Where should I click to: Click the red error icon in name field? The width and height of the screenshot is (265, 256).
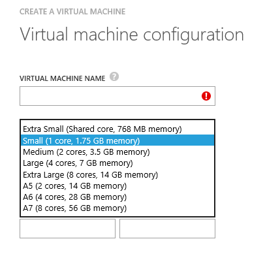pos(206,96)
